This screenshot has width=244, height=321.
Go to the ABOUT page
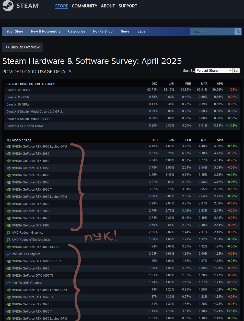point(108,6)
